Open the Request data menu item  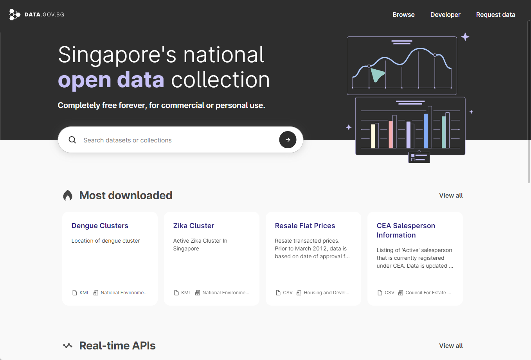pos(495,14)
